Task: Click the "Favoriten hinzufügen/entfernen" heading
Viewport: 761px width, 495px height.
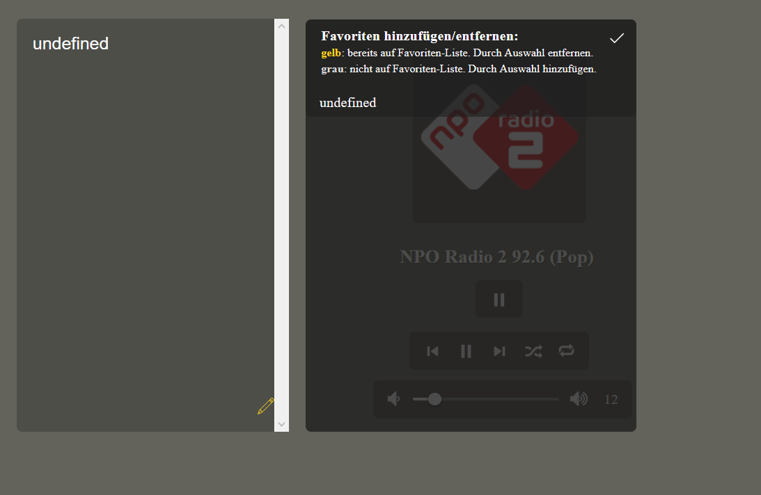Action: click(419, 36)
